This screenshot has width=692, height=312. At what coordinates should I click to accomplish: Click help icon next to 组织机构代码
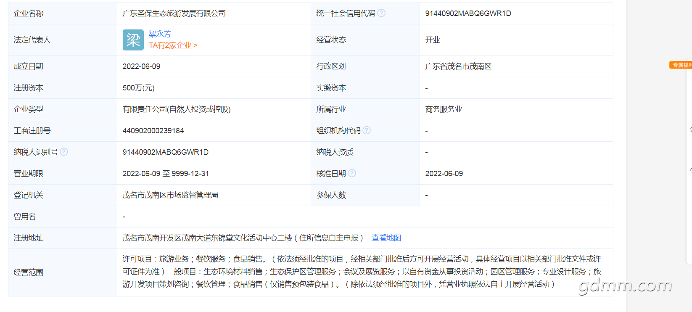tap(367, 130)
